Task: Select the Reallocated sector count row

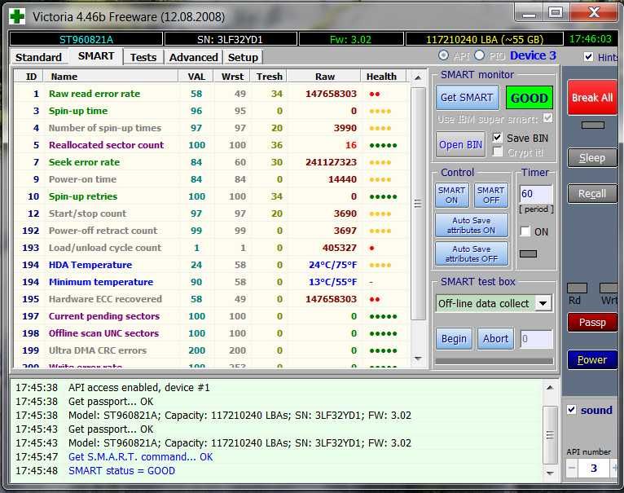Action: coord(211,145)
